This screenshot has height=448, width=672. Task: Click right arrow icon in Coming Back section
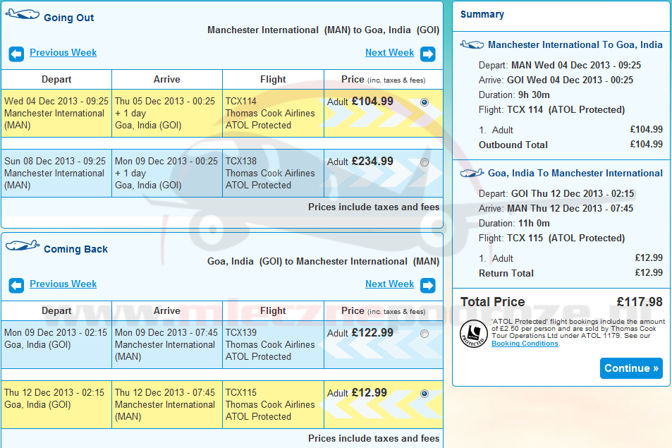pos(427,285)
